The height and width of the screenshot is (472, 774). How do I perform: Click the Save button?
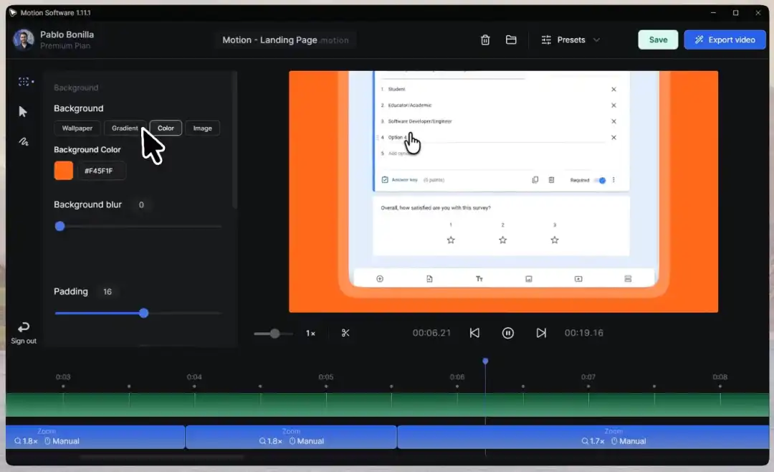[x=658, y=40]
